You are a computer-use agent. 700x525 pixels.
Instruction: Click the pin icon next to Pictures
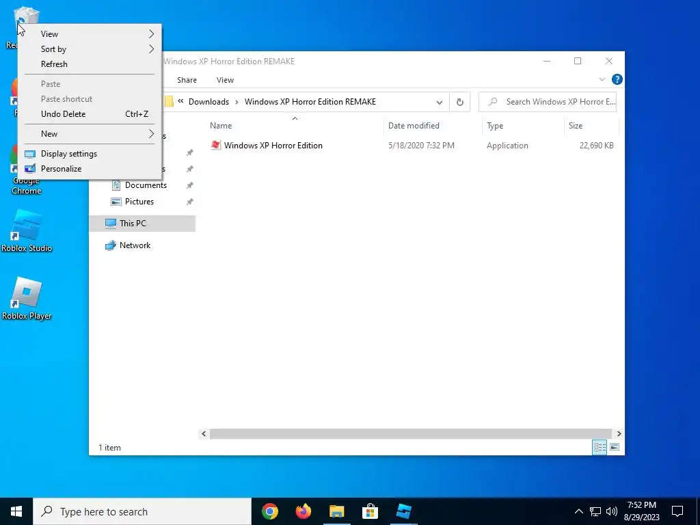click(x=190, y=202)
